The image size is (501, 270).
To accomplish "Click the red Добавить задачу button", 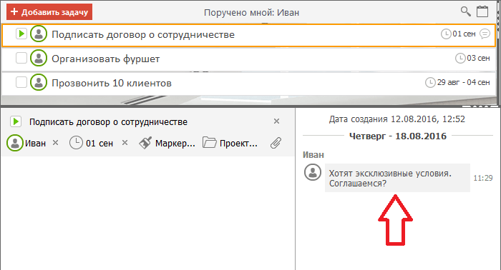I will (49, 12).
